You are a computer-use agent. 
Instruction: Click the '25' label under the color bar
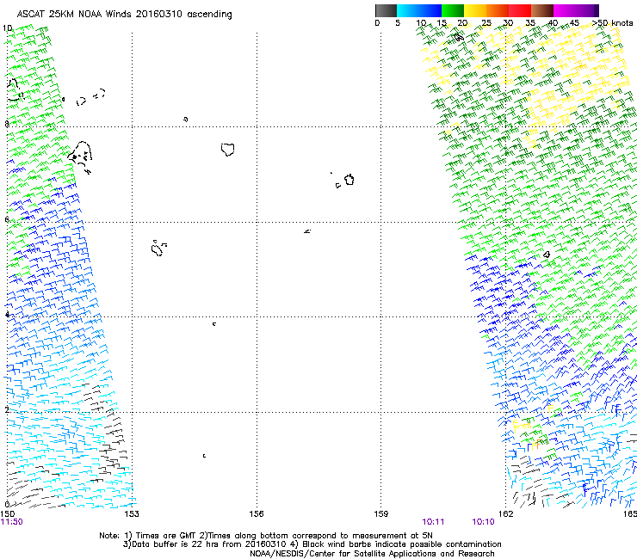pos(485,23)
